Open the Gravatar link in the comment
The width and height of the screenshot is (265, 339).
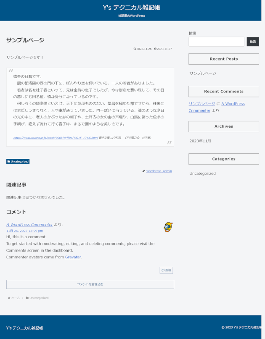click(x=73, y=257)
